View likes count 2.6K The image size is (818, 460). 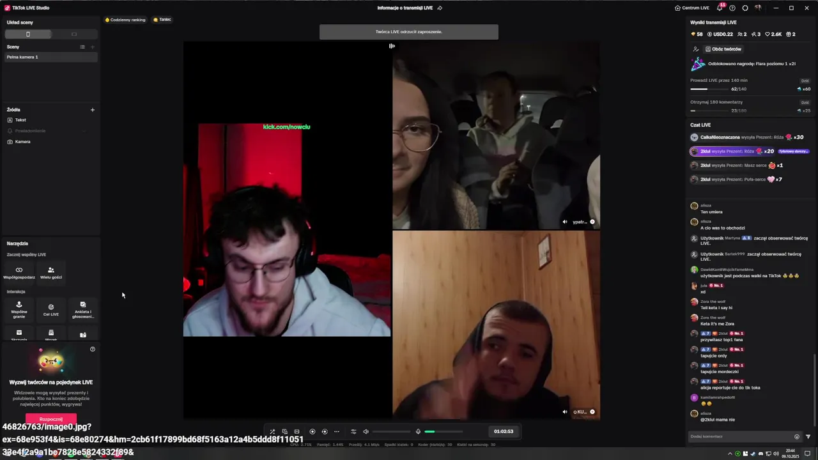[x=773, y=34]
